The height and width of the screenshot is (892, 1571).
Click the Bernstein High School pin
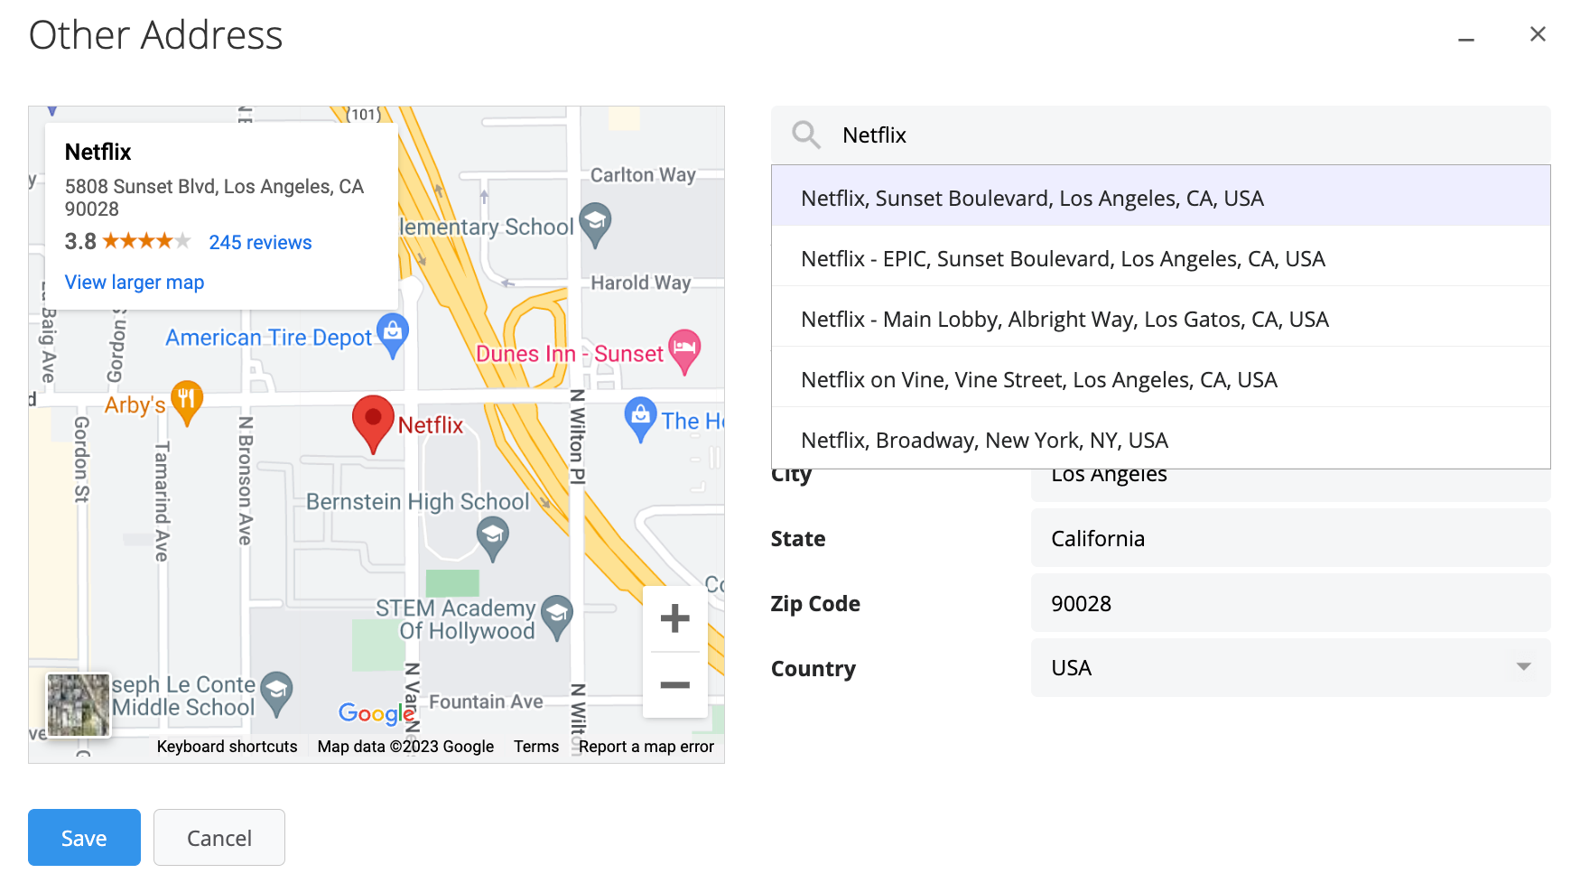pos(492,539)
